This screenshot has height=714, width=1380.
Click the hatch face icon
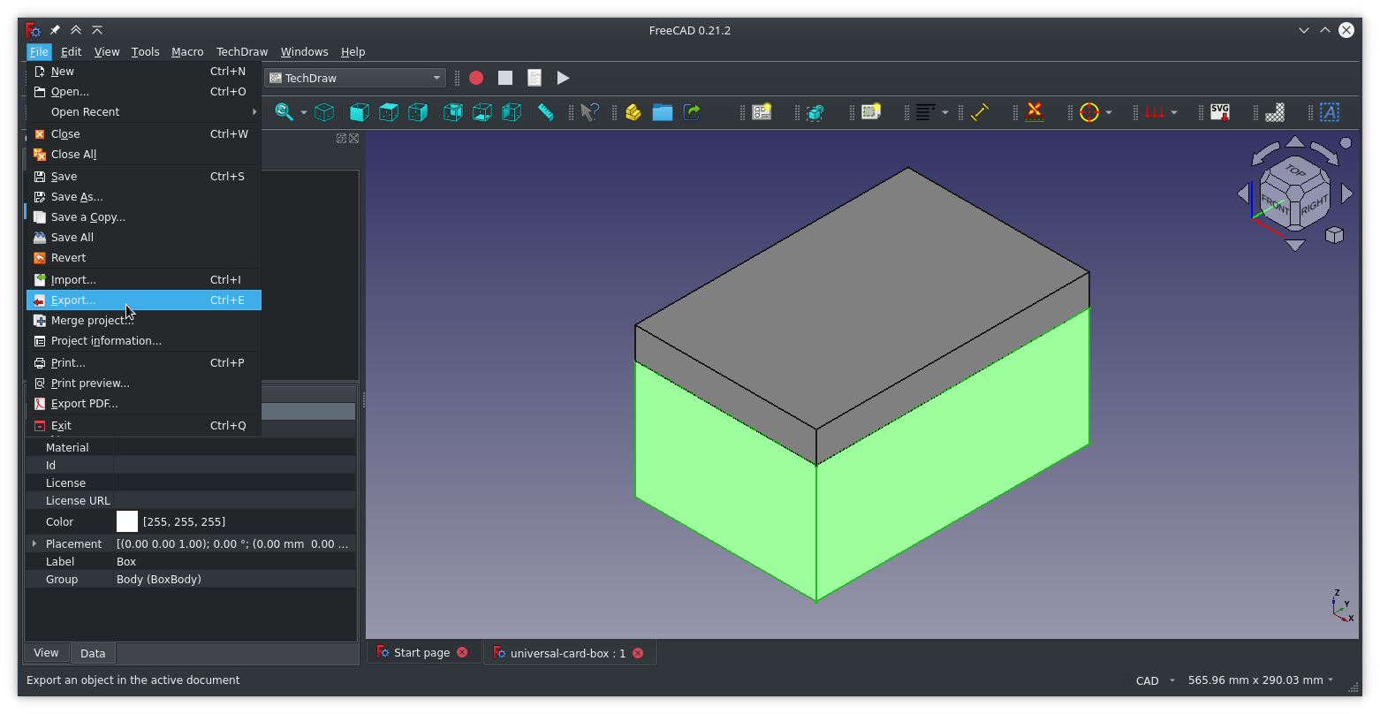pos(1274,112)
